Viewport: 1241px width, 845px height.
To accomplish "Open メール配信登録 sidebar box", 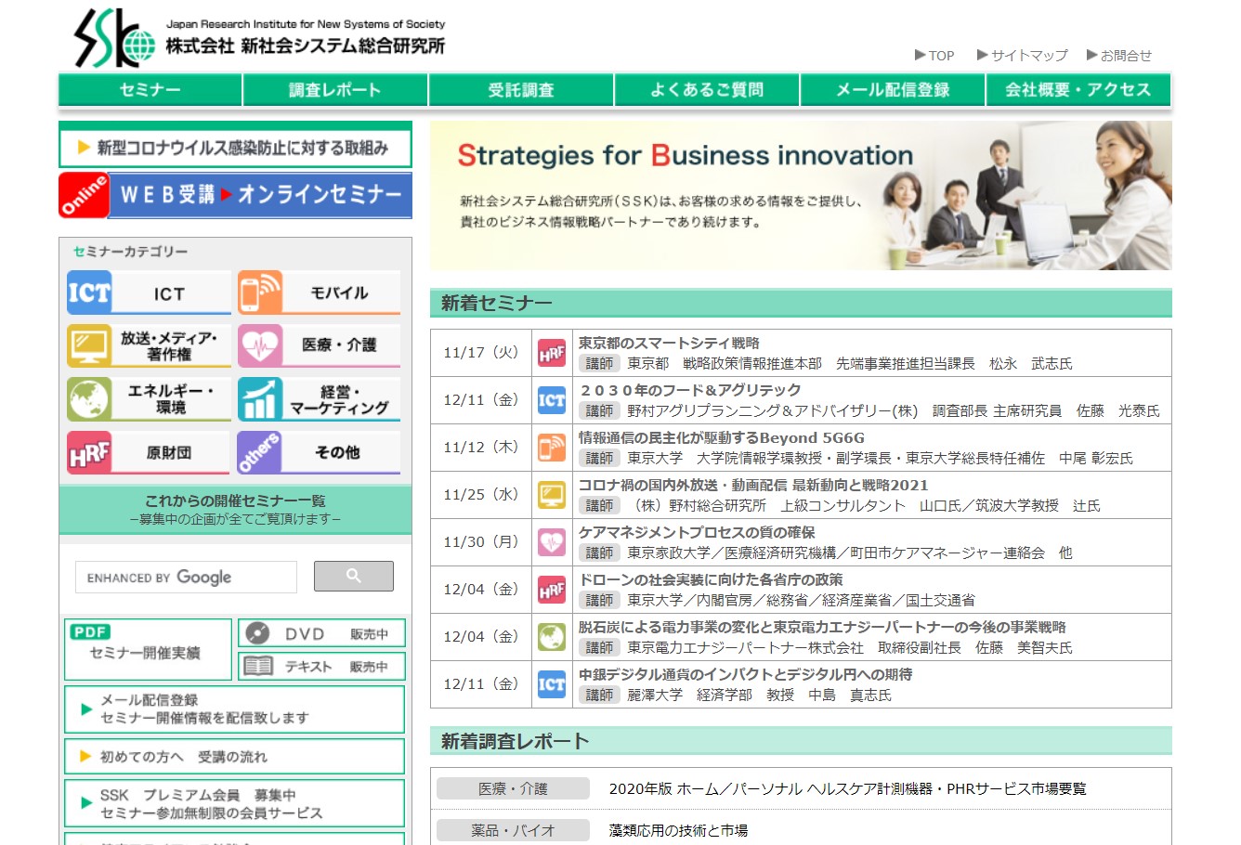I will coord(235,709).
